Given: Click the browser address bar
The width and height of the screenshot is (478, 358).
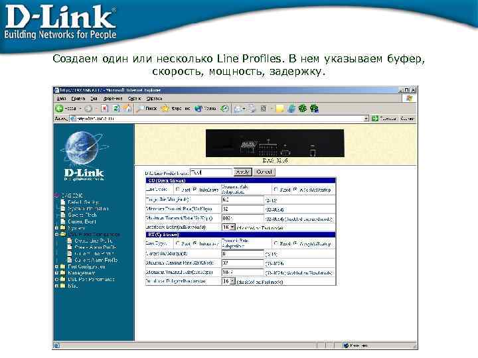Looking at the screenshot, I should tap(217, 119).
